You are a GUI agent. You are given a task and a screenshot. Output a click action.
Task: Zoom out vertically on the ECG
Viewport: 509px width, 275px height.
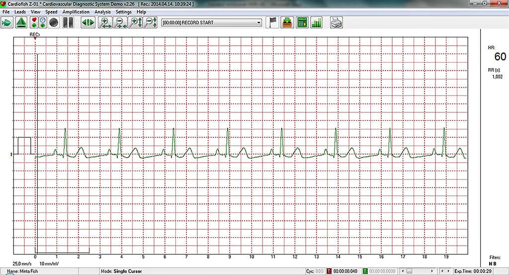point(151,22)
